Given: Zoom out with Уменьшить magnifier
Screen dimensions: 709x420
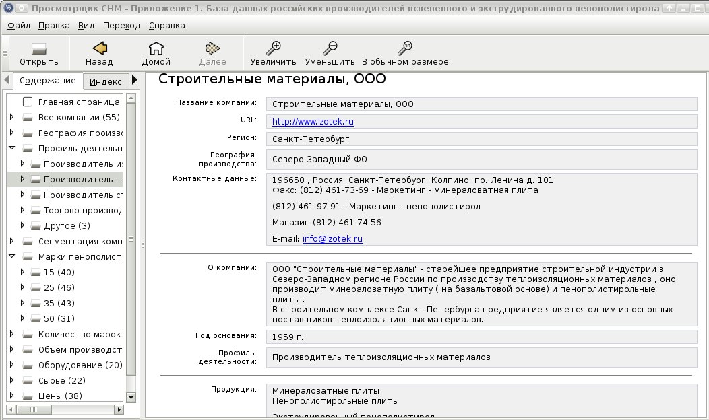Looking at the screenshot, I should tap(330, 48).
